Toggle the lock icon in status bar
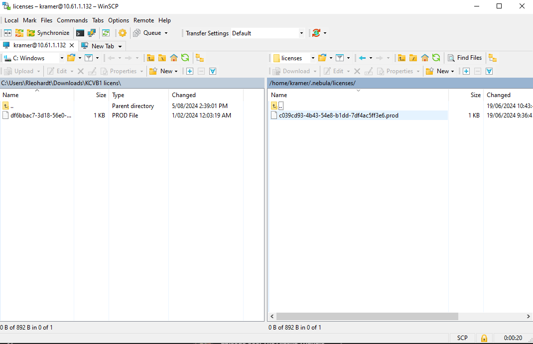Screen dimensions: 533x344 pos(484,338)
